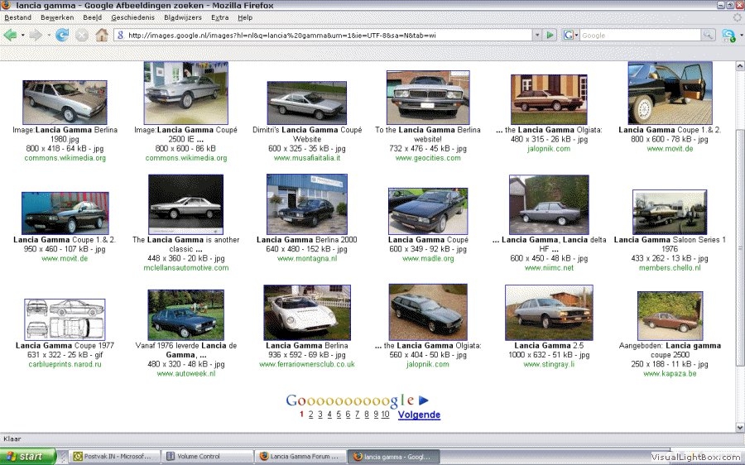Open the Help menu
The height and width of the screenshot is (465, 745).
tap(245, 17)
